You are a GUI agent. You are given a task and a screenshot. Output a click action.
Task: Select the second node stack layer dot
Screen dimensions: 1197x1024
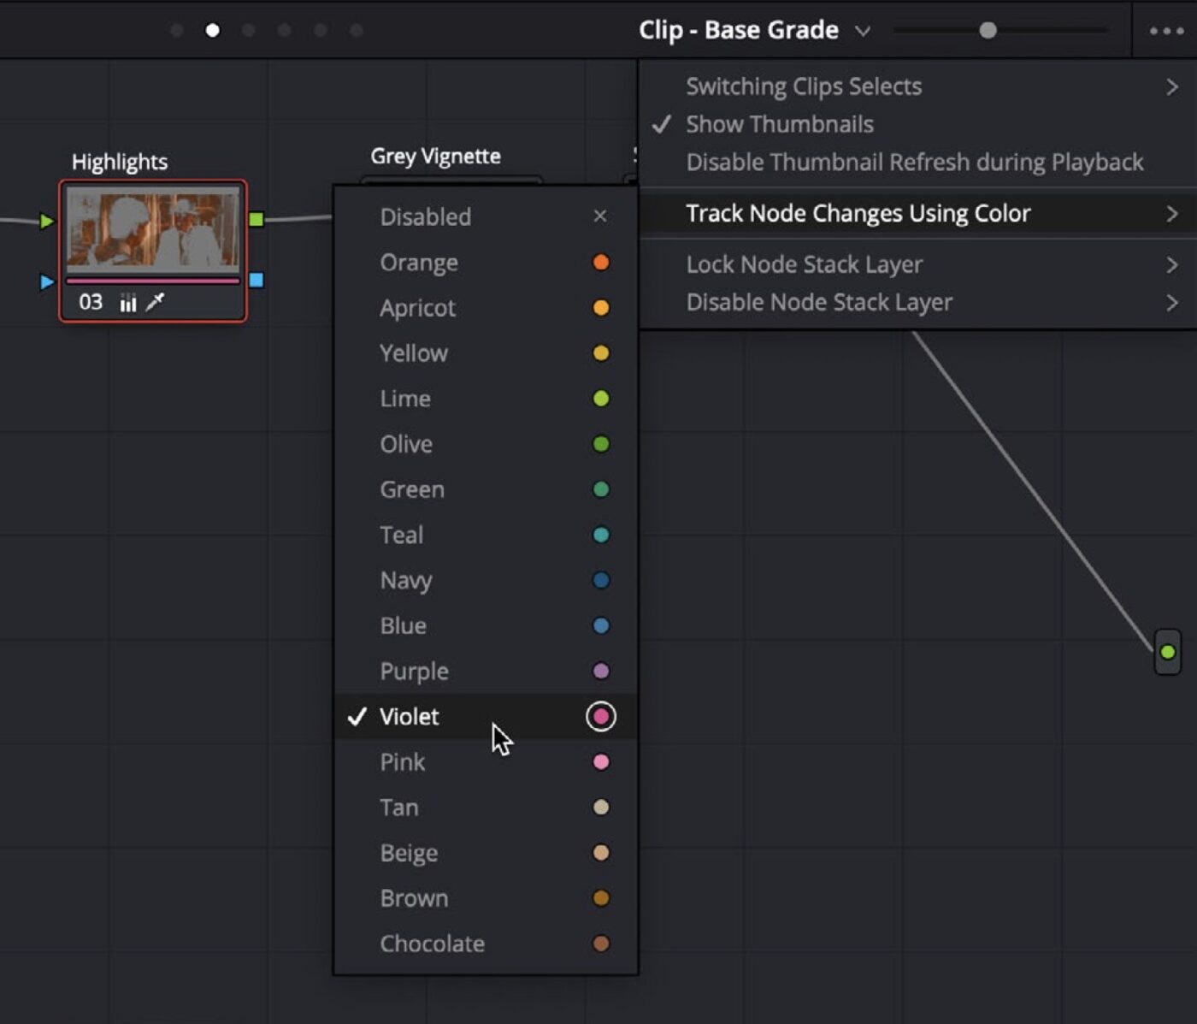[x=213, y=31]
